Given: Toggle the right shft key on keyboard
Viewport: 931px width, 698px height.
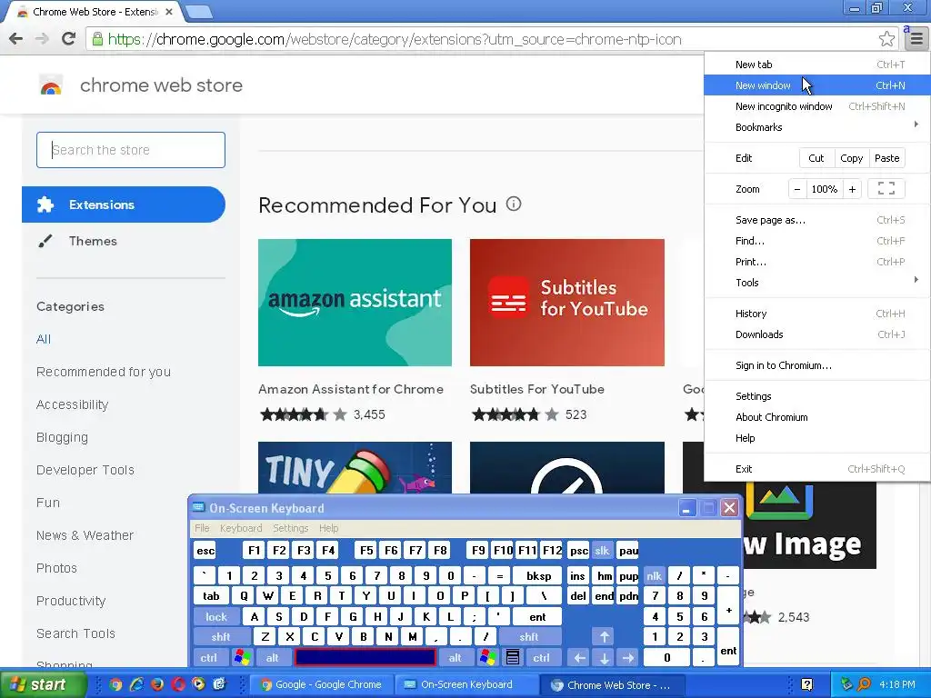Looking at the screenshot, I should pyautogui.click(x=529, y=637).
